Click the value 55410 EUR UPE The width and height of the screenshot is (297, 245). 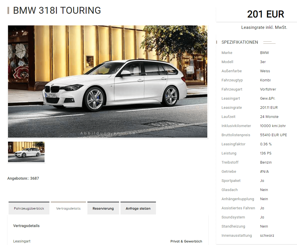(274, 135)
